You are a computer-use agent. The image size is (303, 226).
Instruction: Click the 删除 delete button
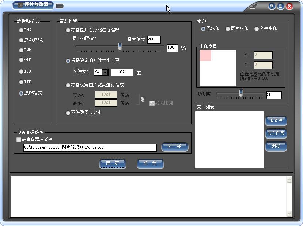276,147
